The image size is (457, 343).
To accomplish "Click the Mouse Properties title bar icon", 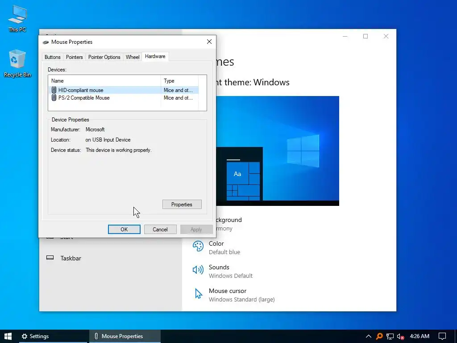I will [46, 42].
